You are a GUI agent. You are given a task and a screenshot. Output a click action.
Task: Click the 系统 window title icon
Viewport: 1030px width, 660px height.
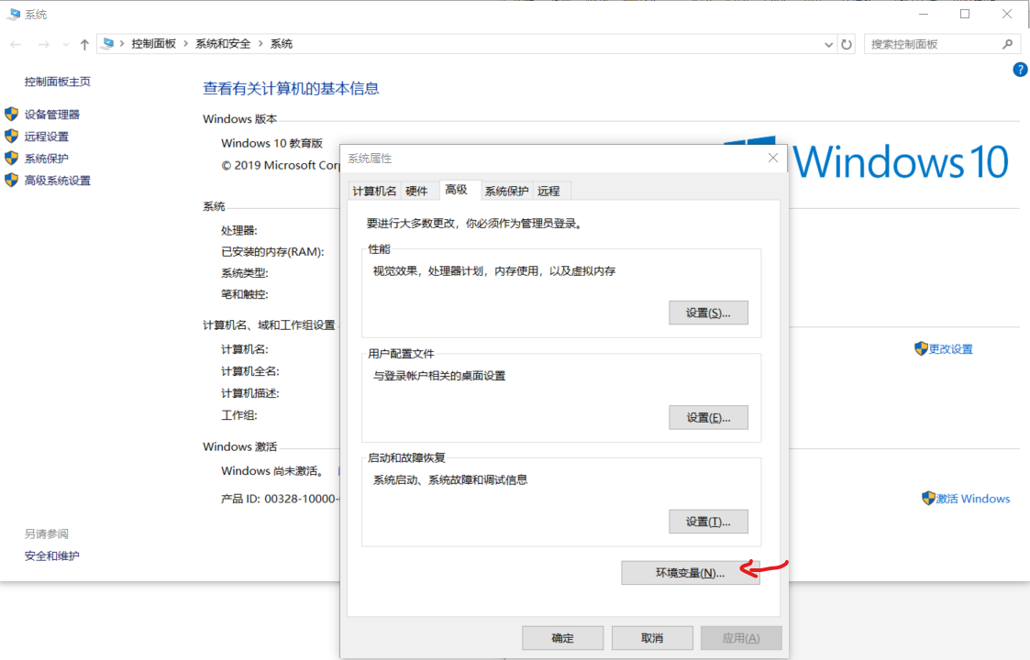coord(14,14)
